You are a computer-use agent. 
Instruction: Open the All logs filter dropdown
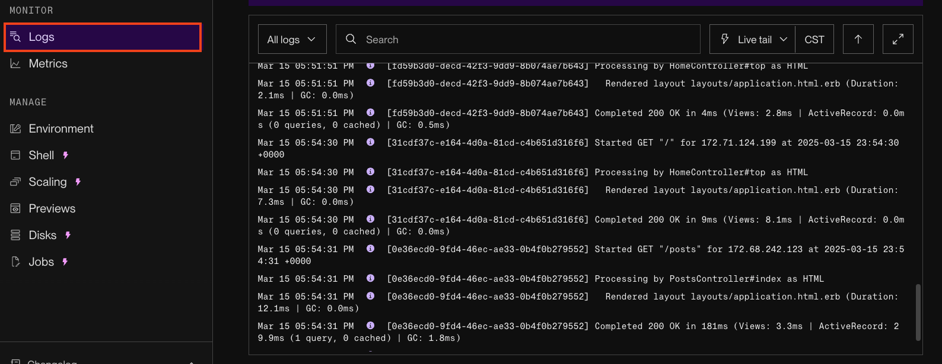[x=292, y=40]
